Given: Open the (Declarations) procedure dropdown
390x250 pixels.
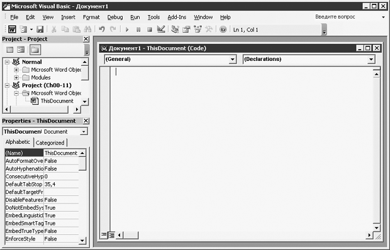Looking at the screenshot, I should point(371,59).
